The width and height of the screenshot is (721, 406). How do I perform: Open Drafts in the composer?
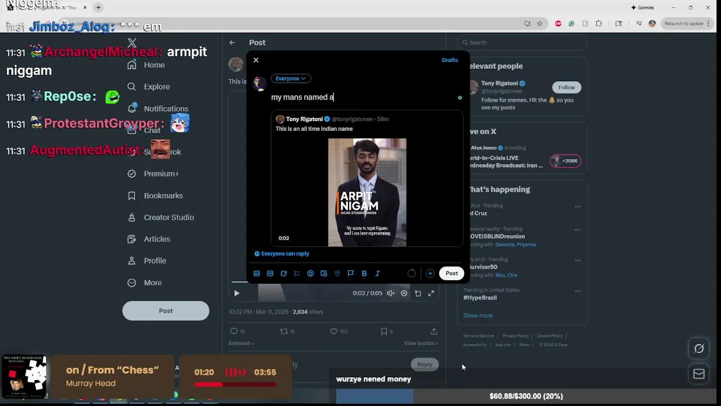tap(449, 60)
